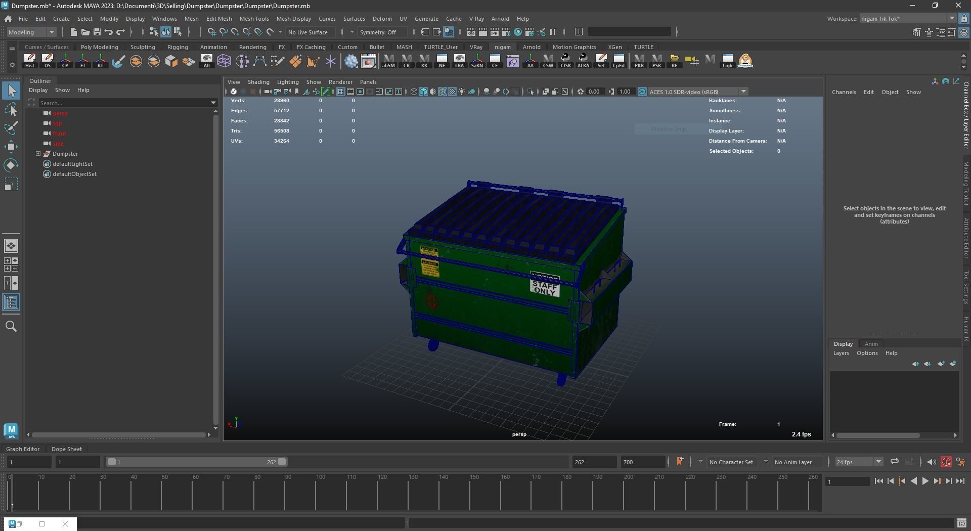This screenshot has height=531, width=971.
Task: Activate the Rotate tool
Action: [x=11, y=165]
